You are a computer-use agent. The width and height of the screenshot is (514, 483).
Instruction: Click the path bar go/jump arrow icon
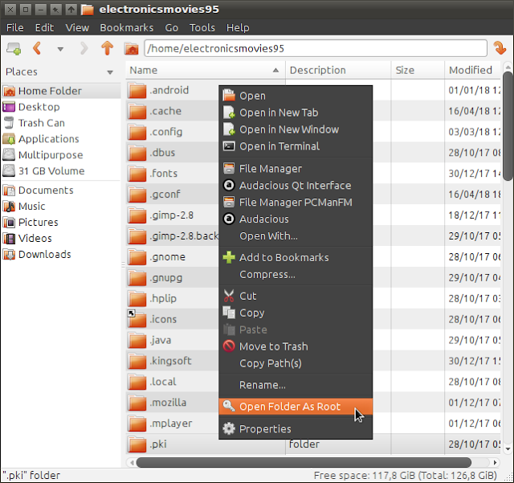tap(500, 48)
